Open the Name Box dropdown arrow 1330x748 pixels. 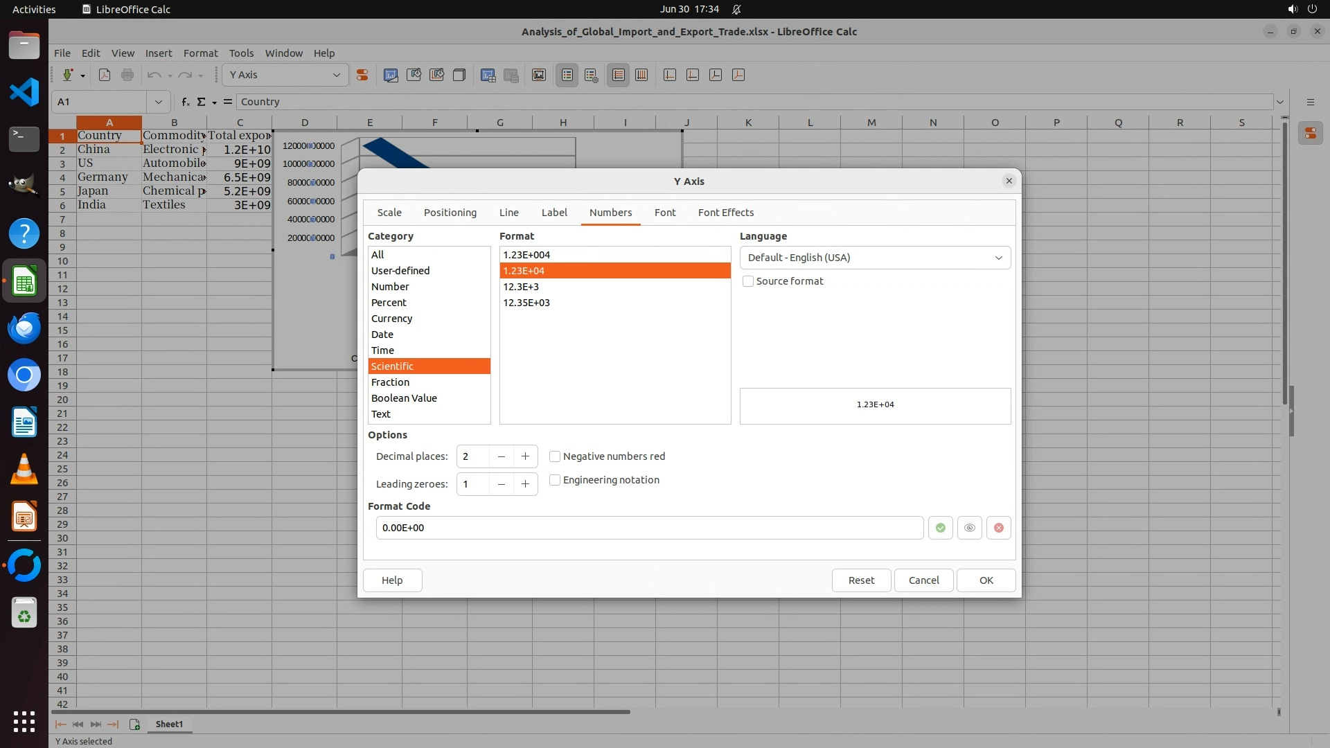(159, 102)
